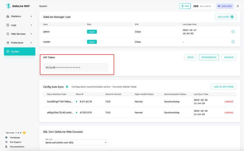Click the Config Auto Sync info icon
This screenshot has width=244, height=151.
(67, 87)
